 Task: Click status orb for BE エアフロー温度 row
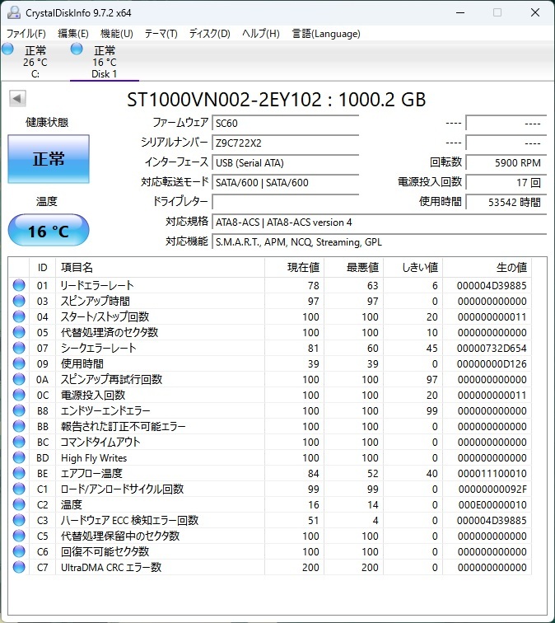click(x=19, y=473)
